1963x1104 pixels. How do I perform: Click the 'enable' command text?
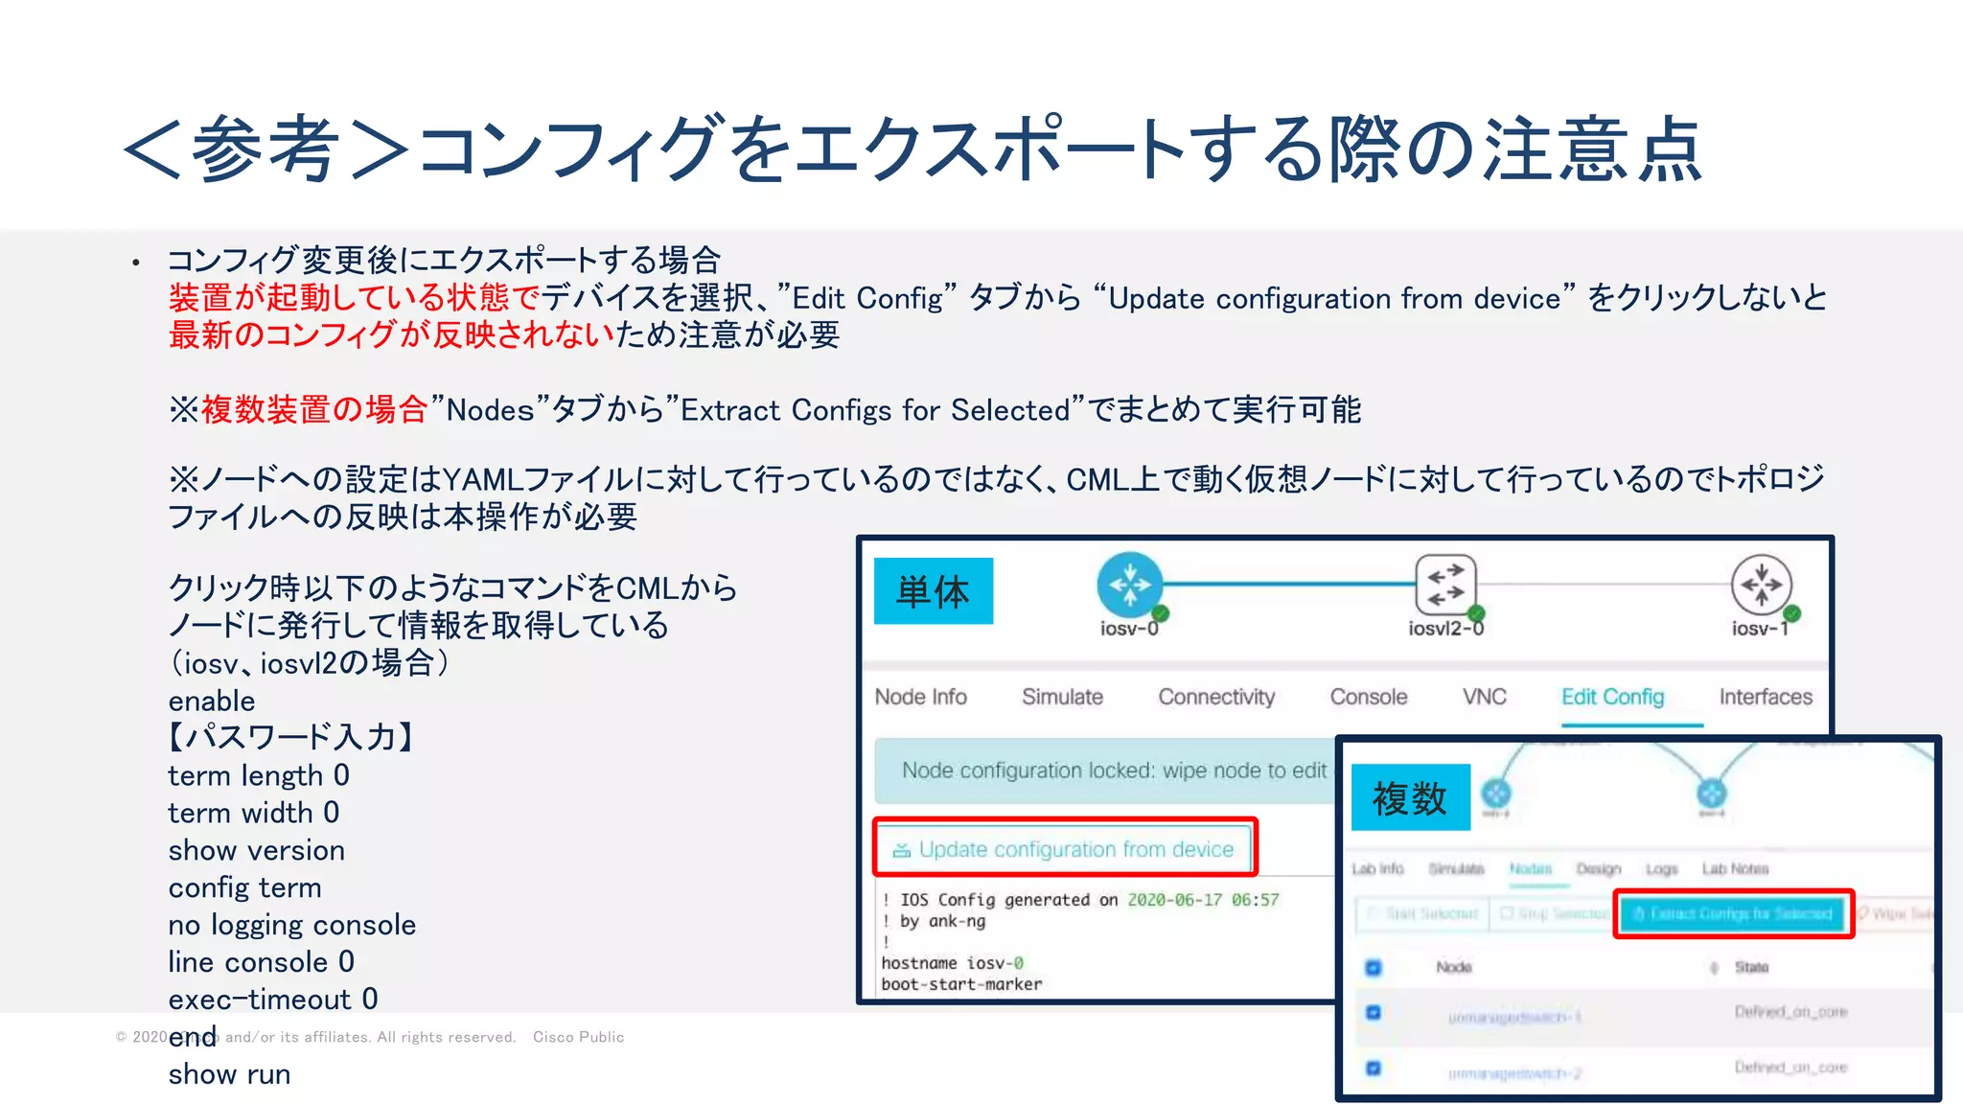212,701
